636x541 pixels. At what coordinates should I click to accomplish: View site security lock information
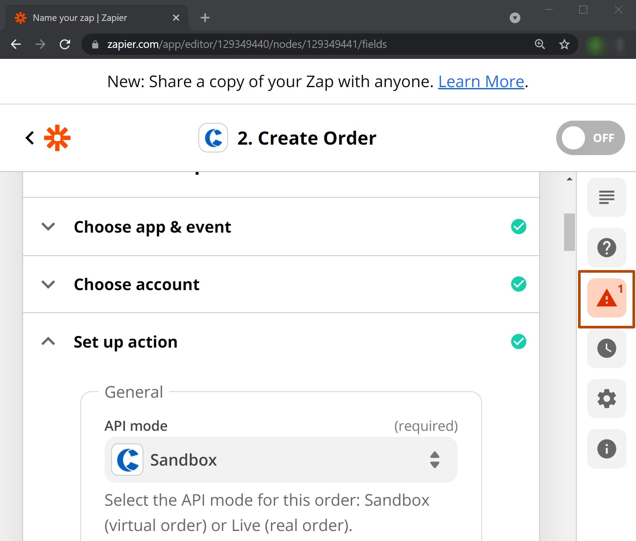(x=95, y=44)
